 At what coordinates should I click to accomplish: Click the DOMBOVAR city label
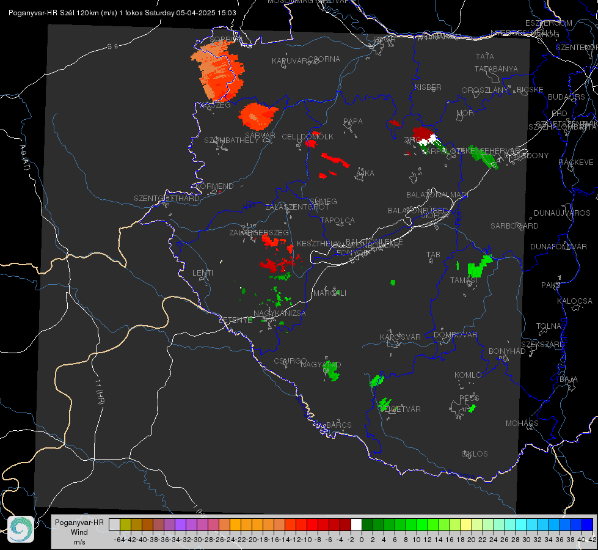456,335
